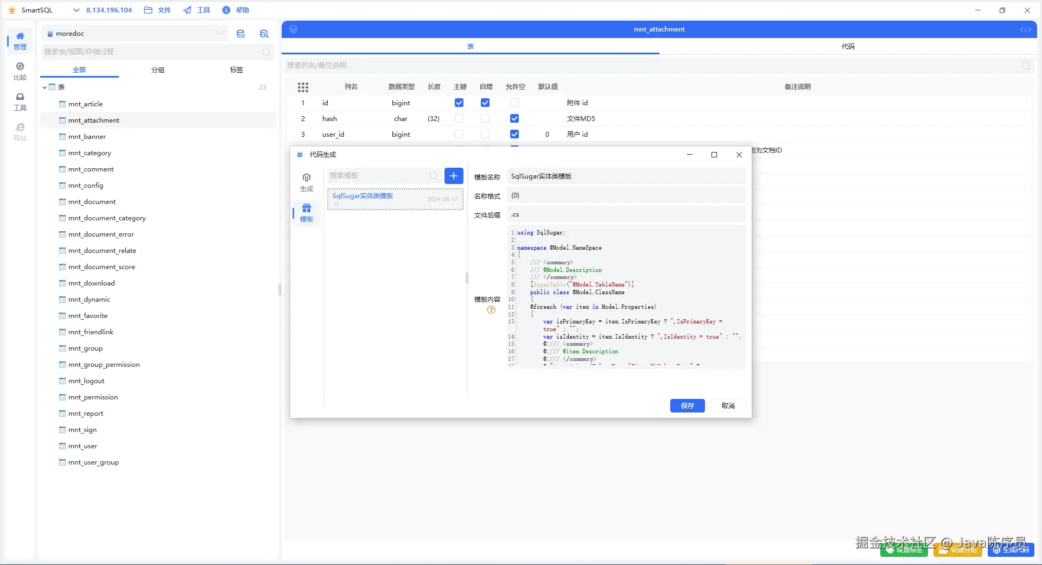Select the mnt_document_category table
Screen dimensions: 1042x565
(107, 218)
